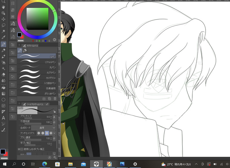
Task: Show hidden system tray icons chevron
Action: click(x=196, y=164)
